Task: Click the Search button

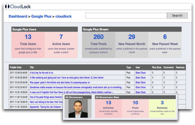Action: click(x=177, y=16)
